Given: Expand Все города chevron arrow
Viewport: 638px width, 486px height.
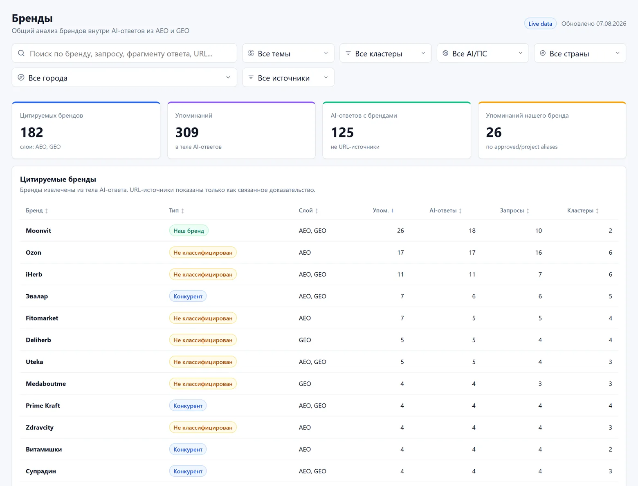Looking at the screenshot, I should (x=228, y=77).
